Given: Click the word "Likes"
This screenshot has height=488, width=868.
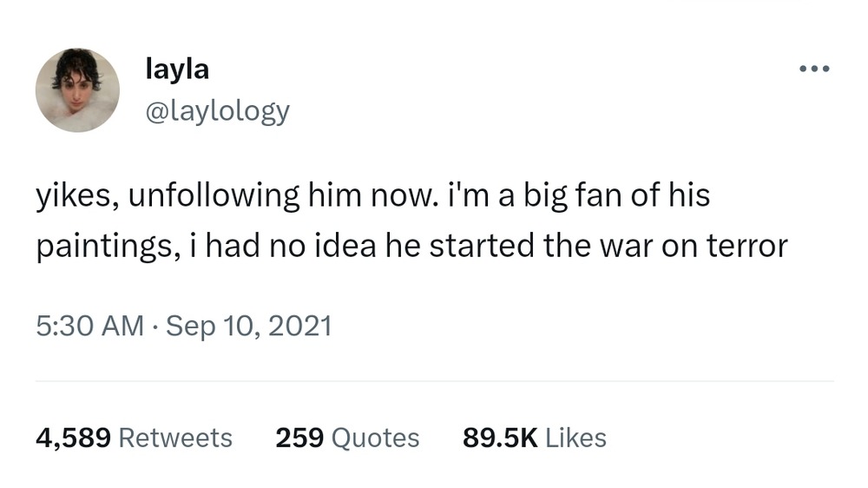Looking at the screenshot, I should (x=576, y=438).
